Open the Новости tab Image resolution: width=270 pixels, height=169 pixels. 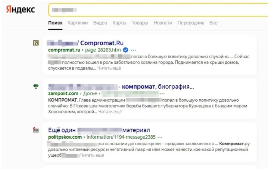coord(163,23)
